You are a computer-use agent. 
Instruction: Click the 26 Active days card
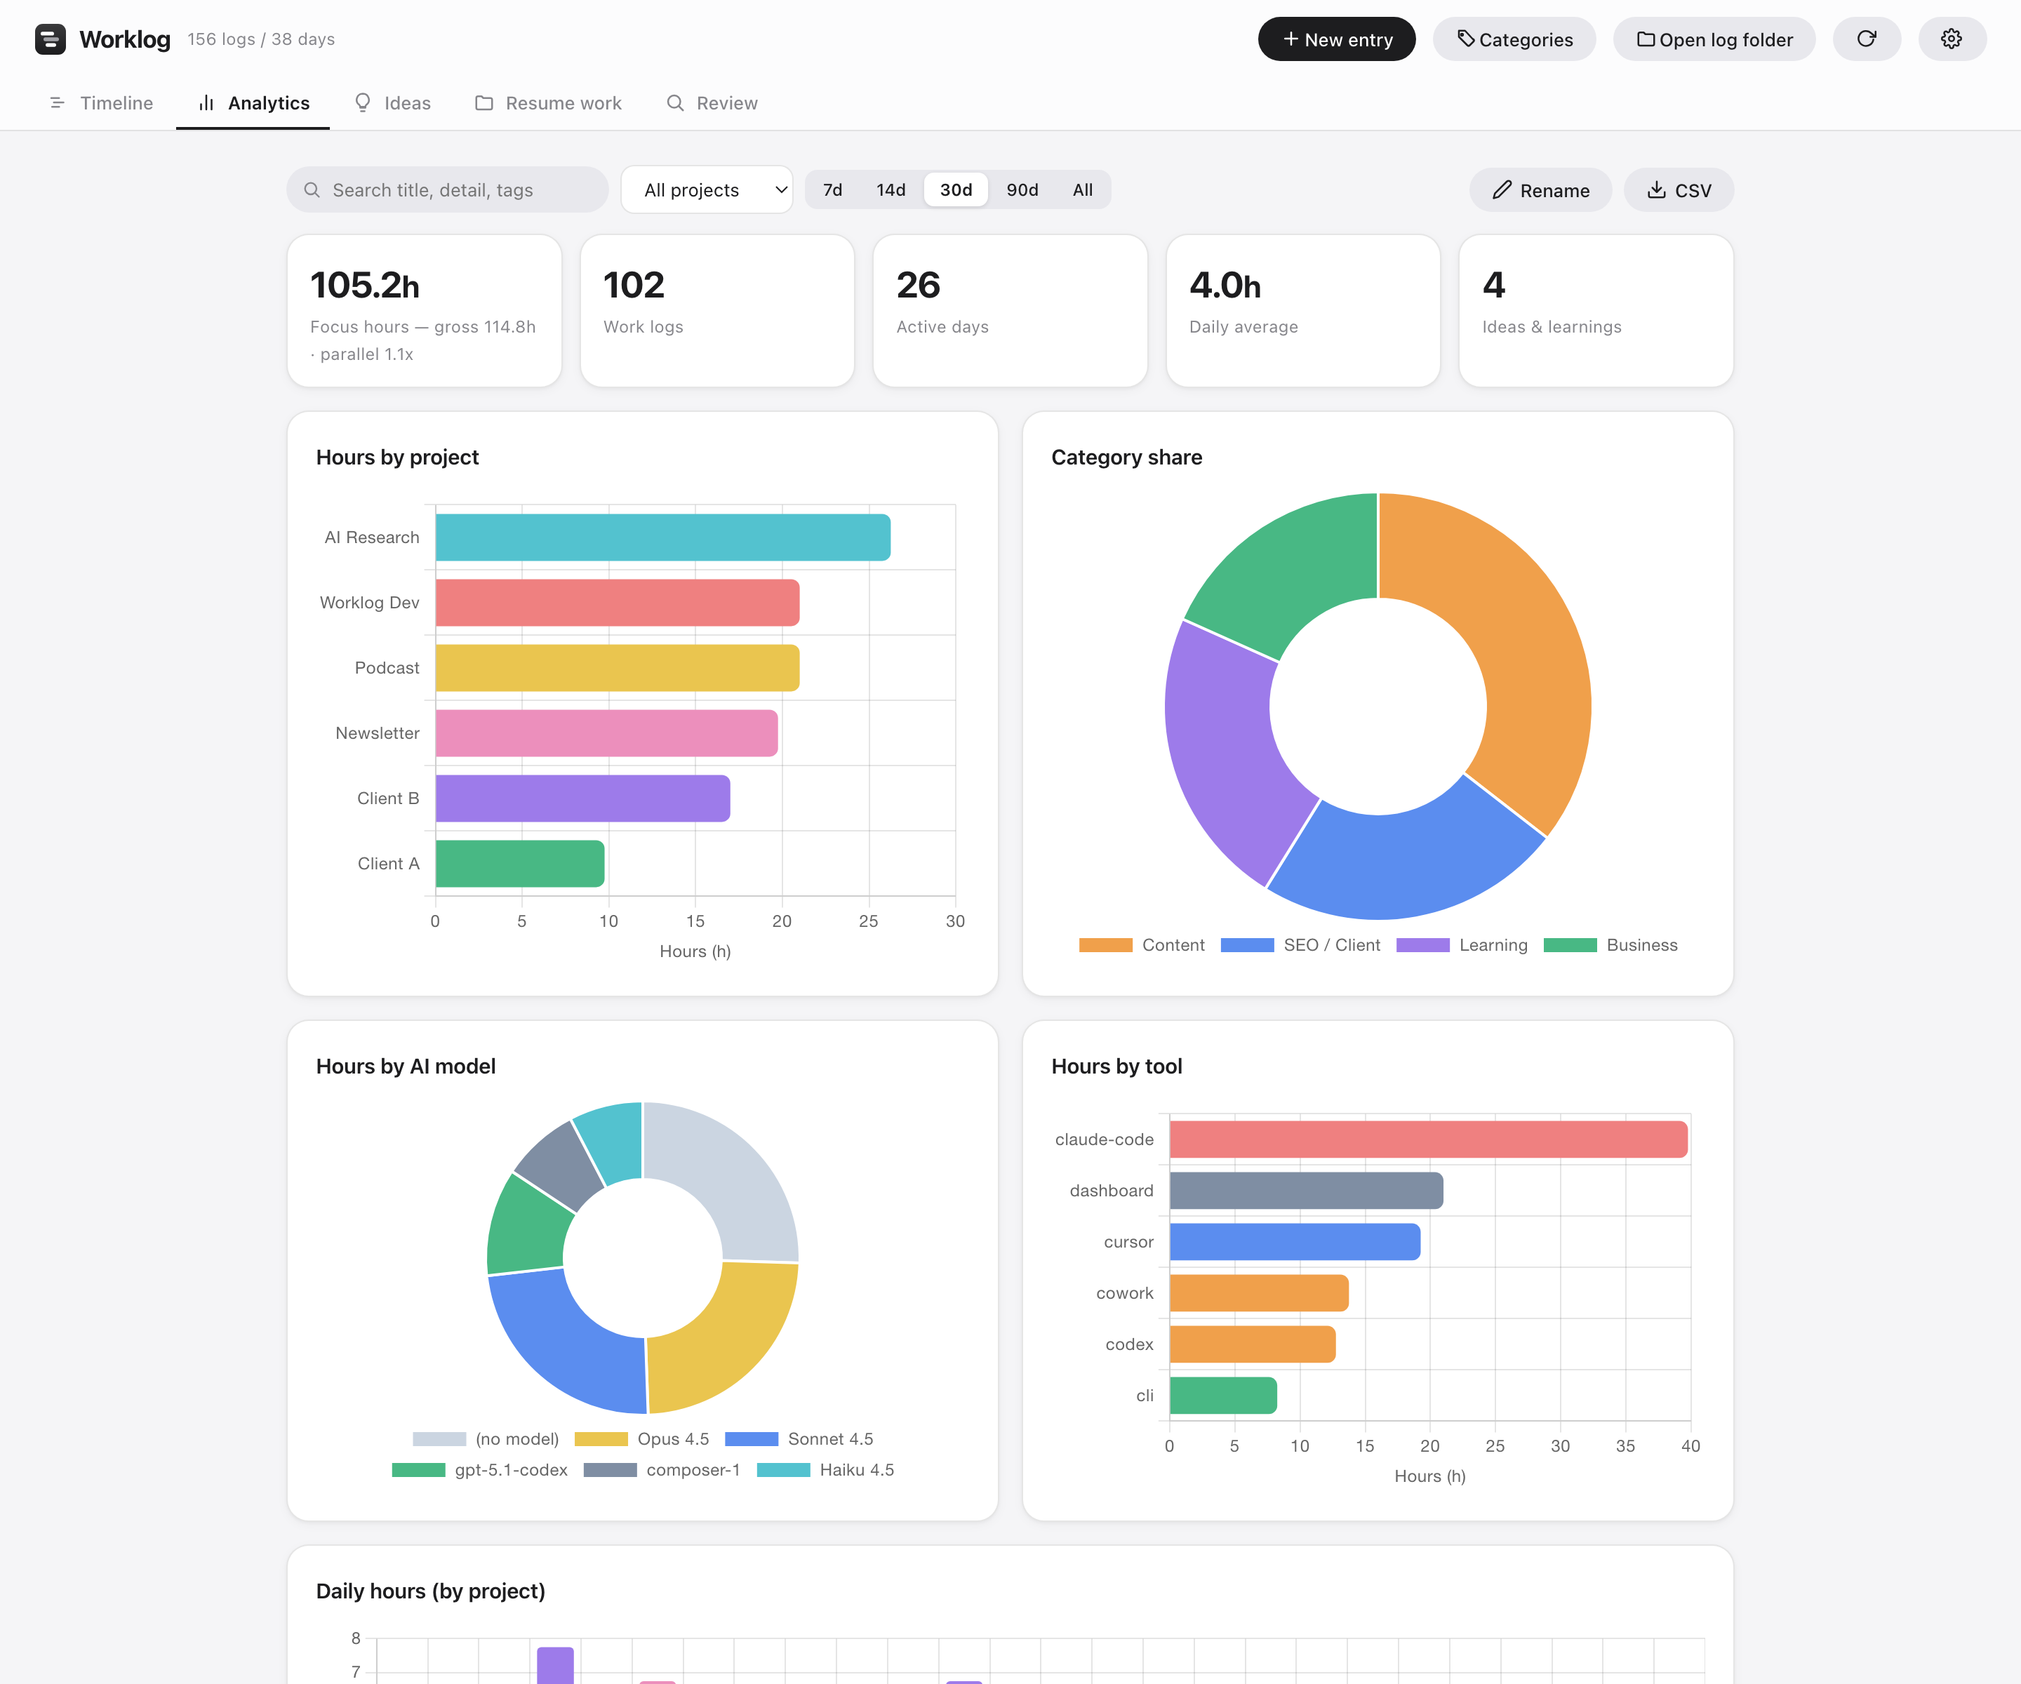coord(1010,311)
